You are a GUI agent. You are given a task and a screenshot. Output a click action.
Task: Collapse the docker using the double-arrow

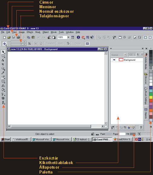[x=111, y=49]
